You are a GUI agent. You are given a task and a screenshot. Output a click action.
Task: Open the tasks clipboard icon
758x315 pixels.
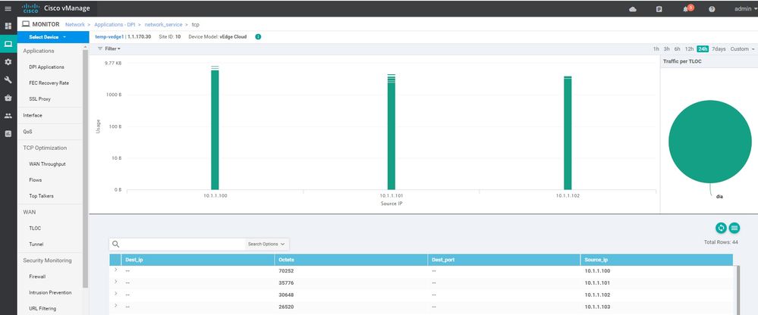(659, 8)
